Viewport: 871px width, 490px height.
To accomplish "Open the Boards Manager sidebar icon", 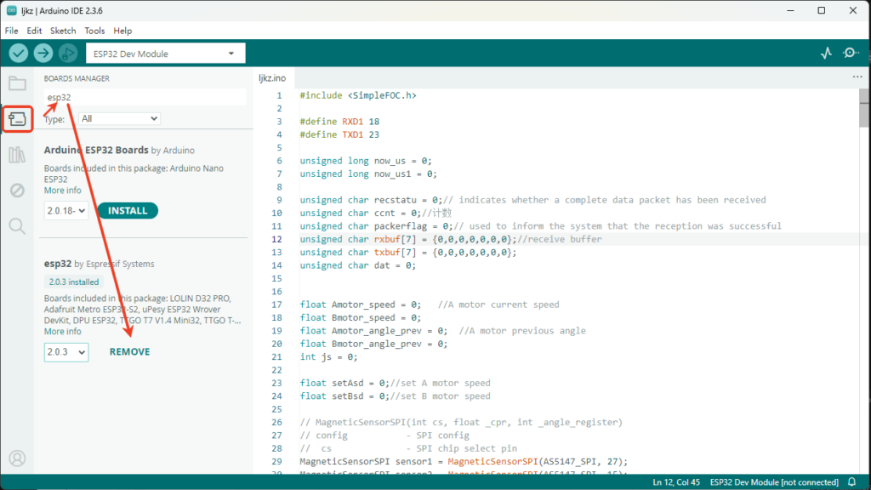I will [17, 119].
